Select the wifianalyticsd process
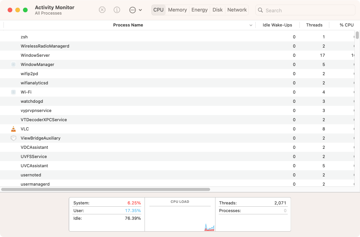This screenshot has width=360, height=237. coord(34,83)
